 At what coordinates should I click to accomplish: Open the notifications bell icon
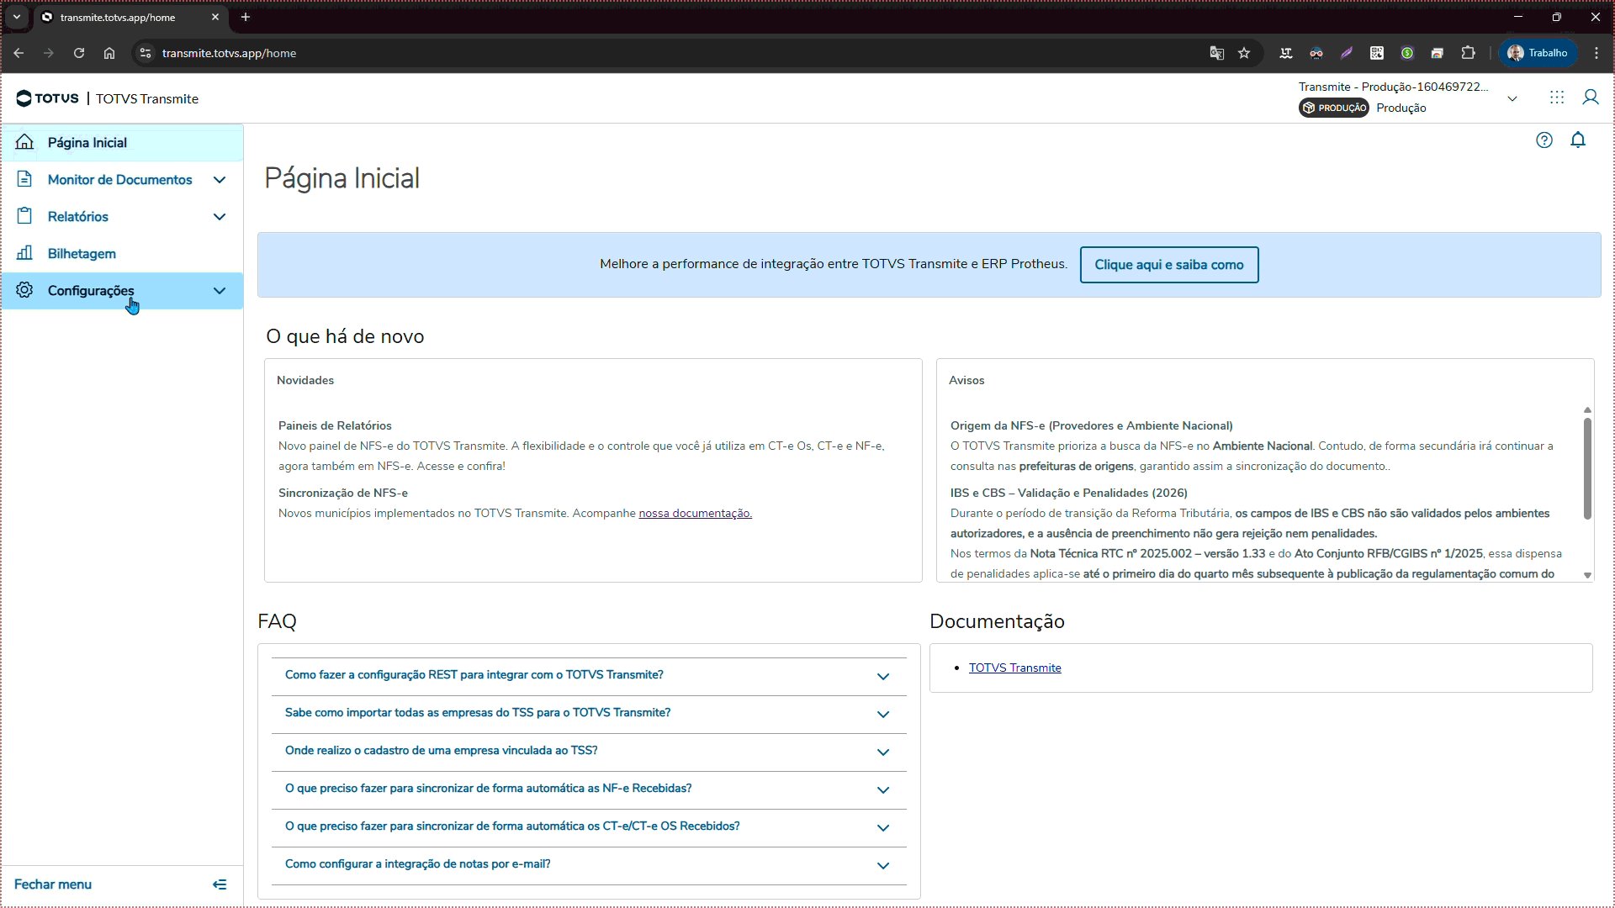pos(1578,140)
